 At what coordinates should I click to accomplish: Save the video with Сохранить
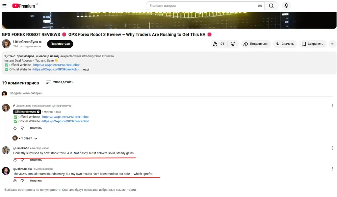313,44
